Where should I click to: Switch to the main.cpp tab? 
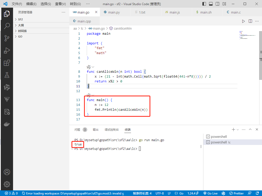(x=84, y=21)
